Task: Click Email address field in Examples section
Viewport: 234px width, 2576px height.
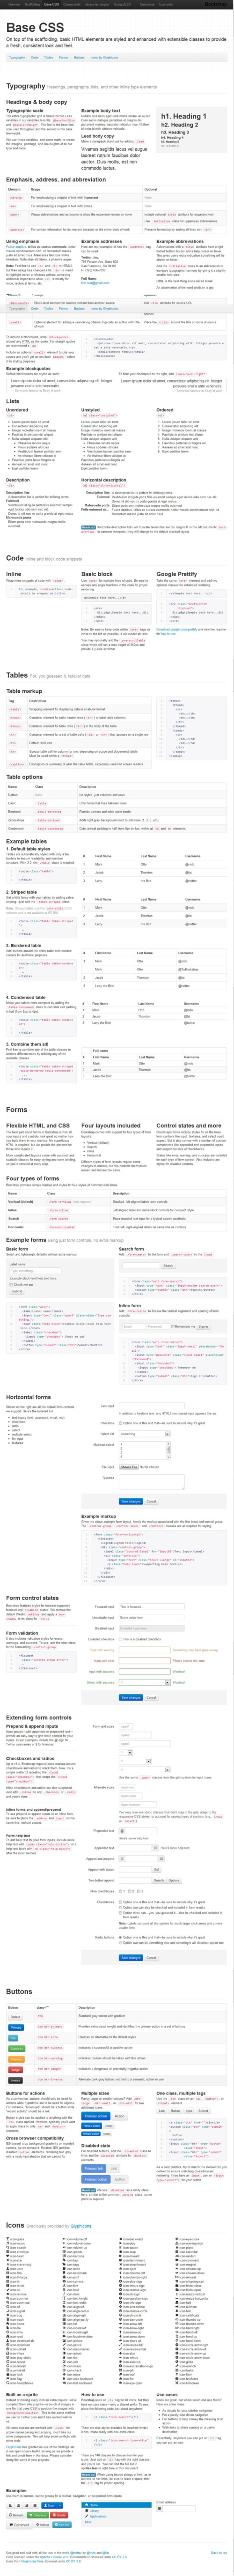Action: [x=179, y=2509]
